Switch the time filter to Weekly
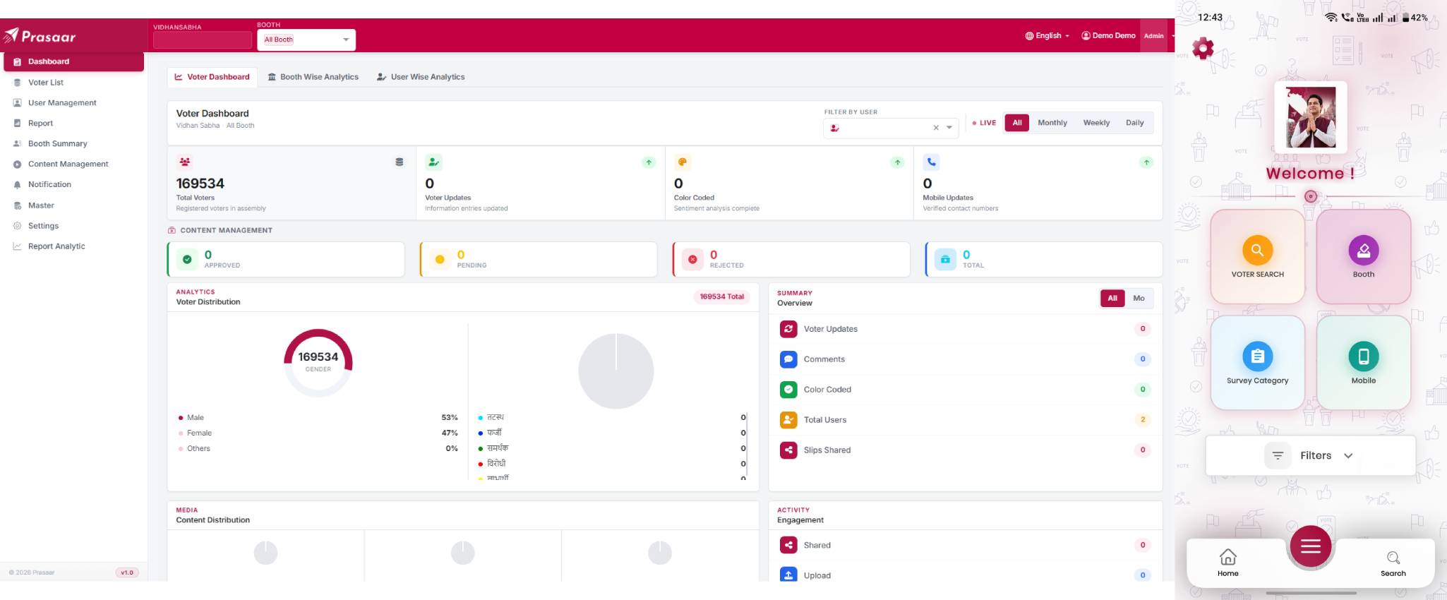This screenshot has height=600, width=1447. (1096, 123)
